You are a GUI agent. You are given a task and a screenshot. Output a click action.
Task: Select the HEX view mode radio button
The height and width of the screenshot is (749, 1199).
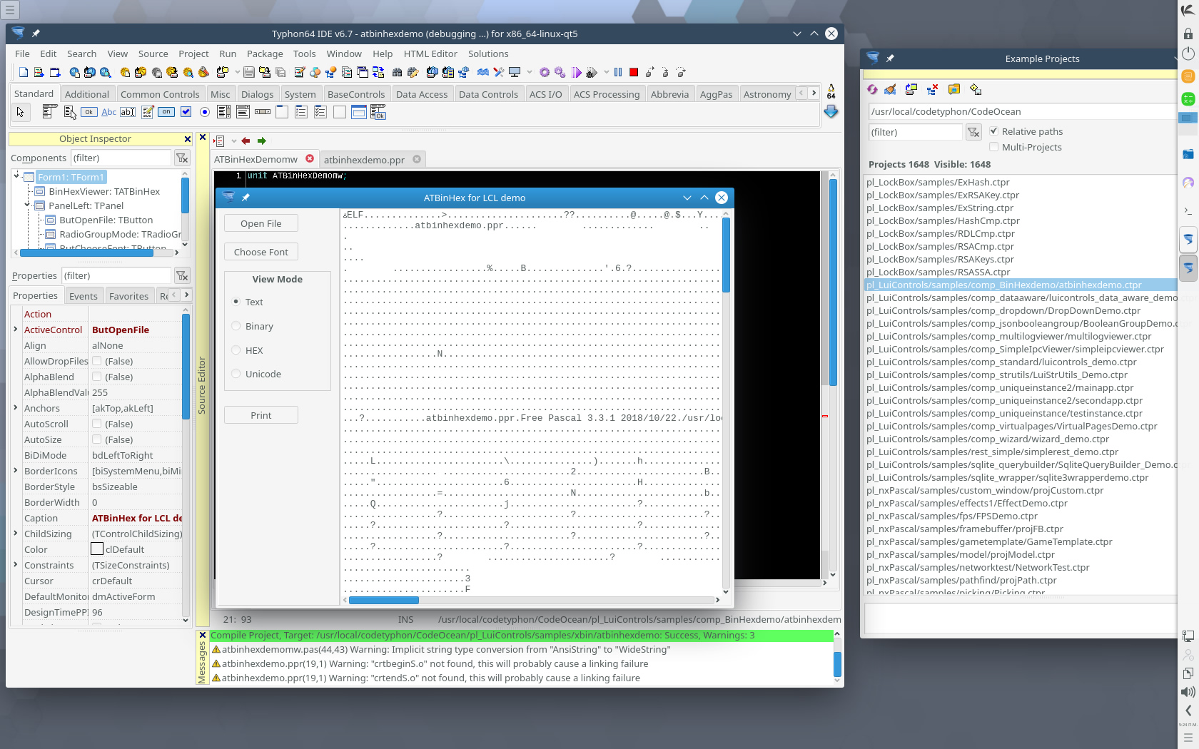click(x=236, y=350)
